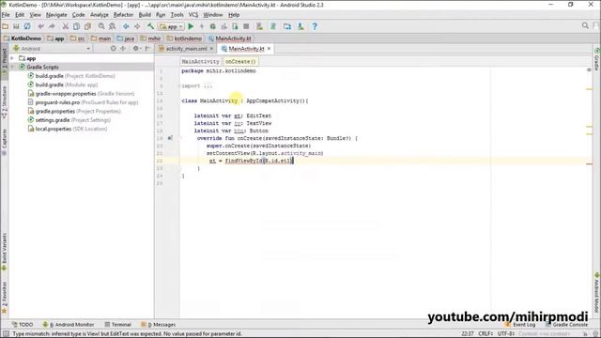Click the Undo arrow icon
Viewport: 601px width, 338px height.
(40, 26)
